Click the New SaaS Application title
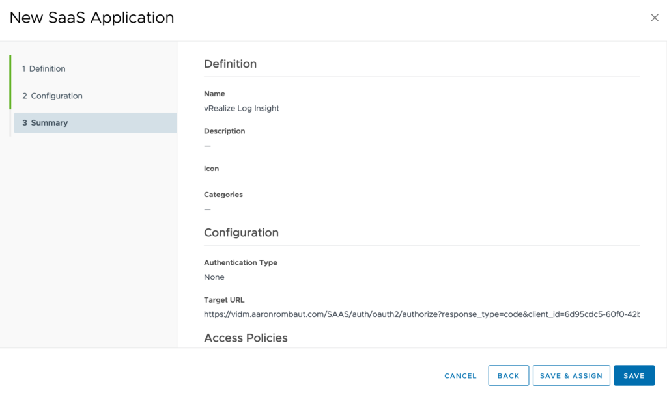Image resolution: width=667 pixels, height=393 pixels. (x=92, y=18)
